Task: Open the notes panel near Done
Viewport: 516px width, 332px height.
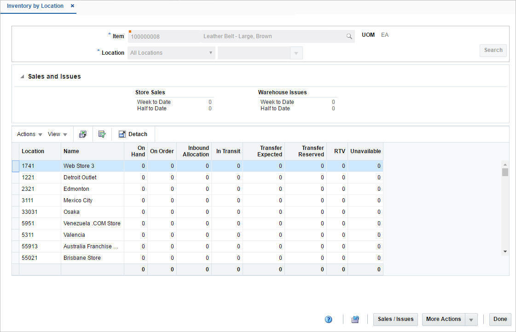Action: pos(355,319)
